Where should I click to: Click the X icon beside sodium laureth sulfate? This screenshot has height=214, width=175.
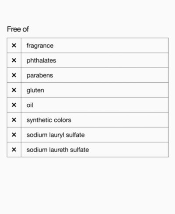(x=14, y=150)
